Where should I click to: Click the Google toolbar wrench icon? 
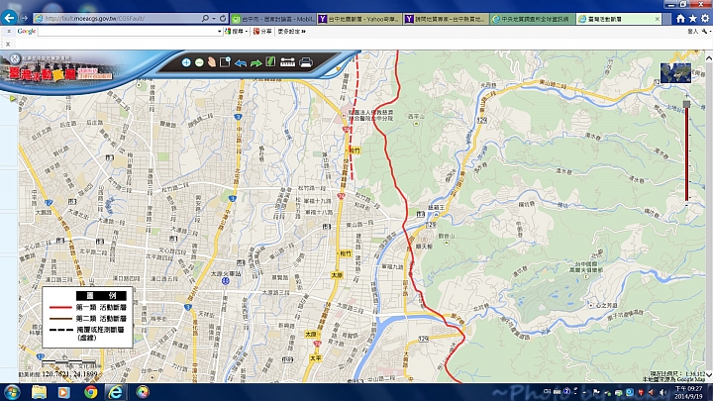705,32
